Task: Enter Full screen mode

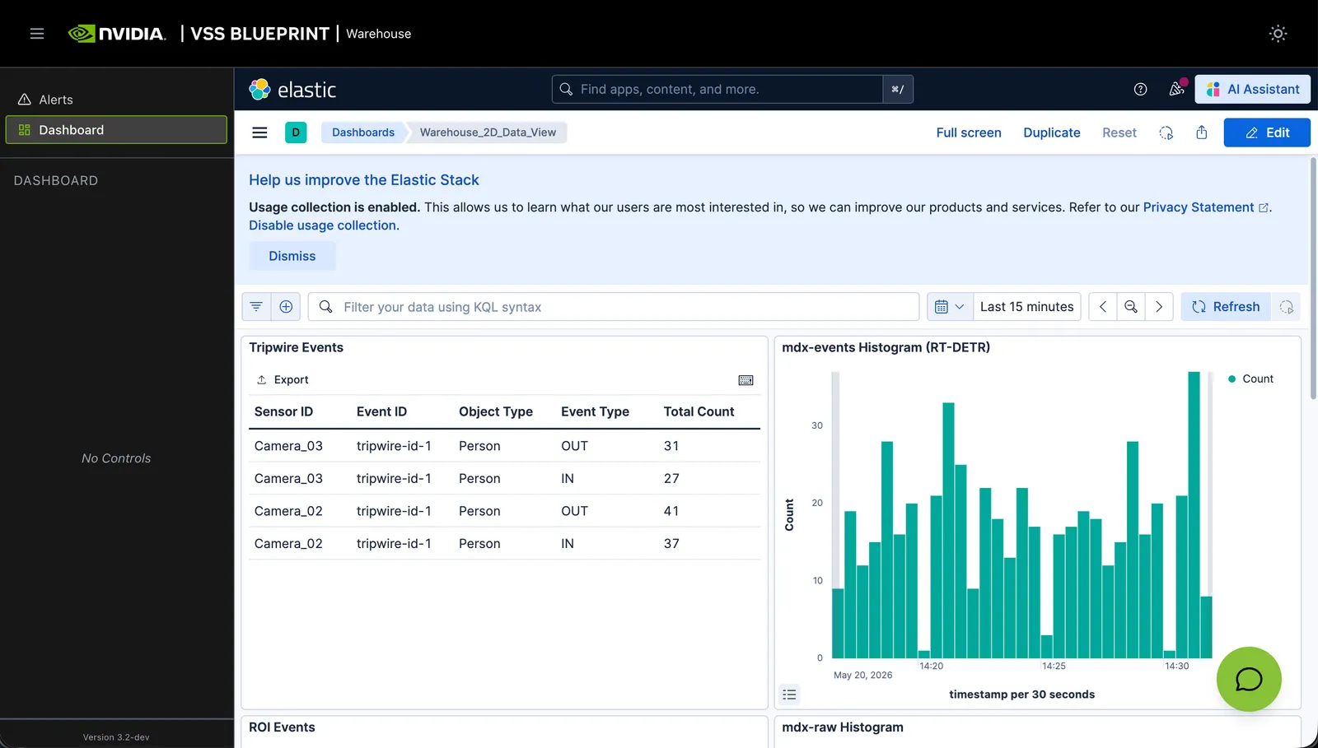Action: [x=969, y=132]
